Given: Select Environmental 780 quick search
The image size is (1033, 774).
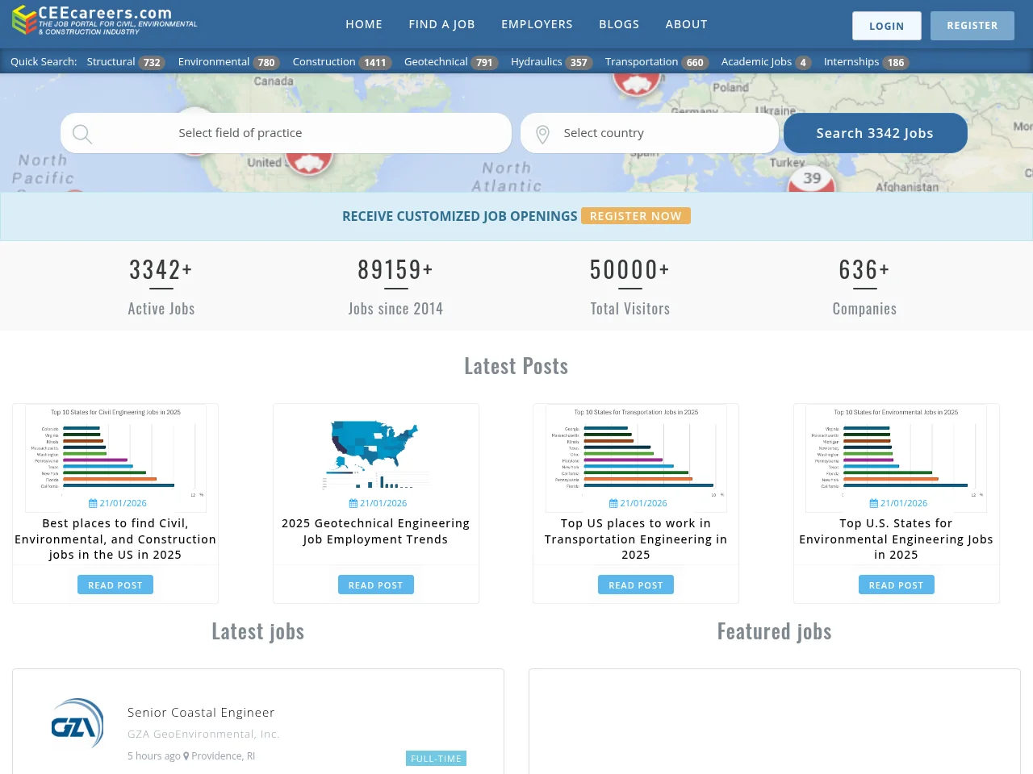Looking at the screenshot, I should 228,62.
